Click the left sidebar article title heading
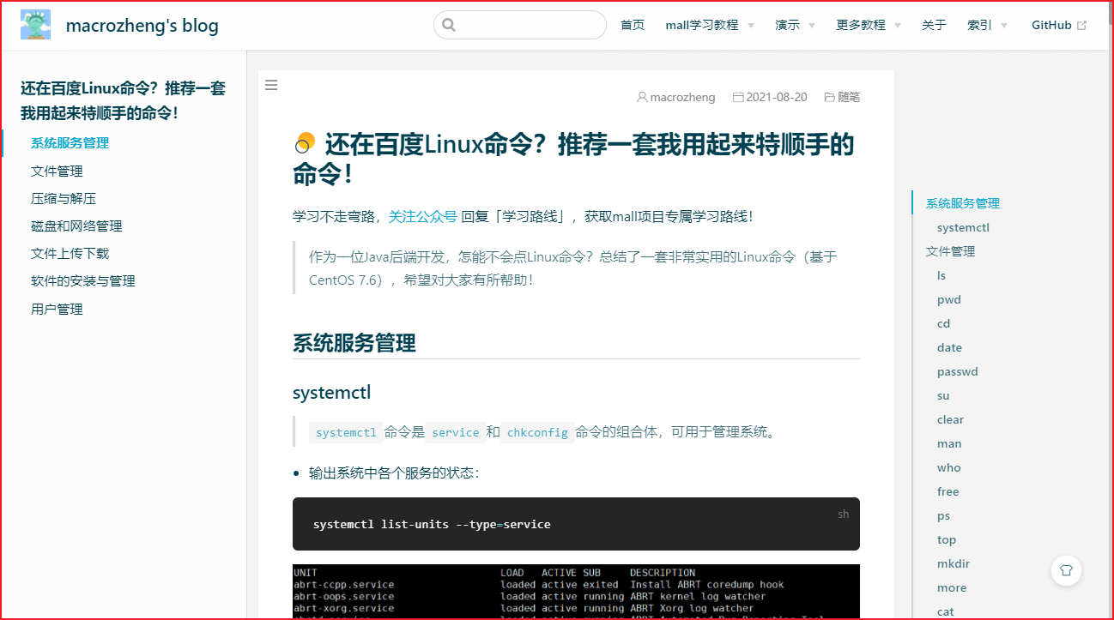This screenshot has width=1114, height=620. point(123,100)
